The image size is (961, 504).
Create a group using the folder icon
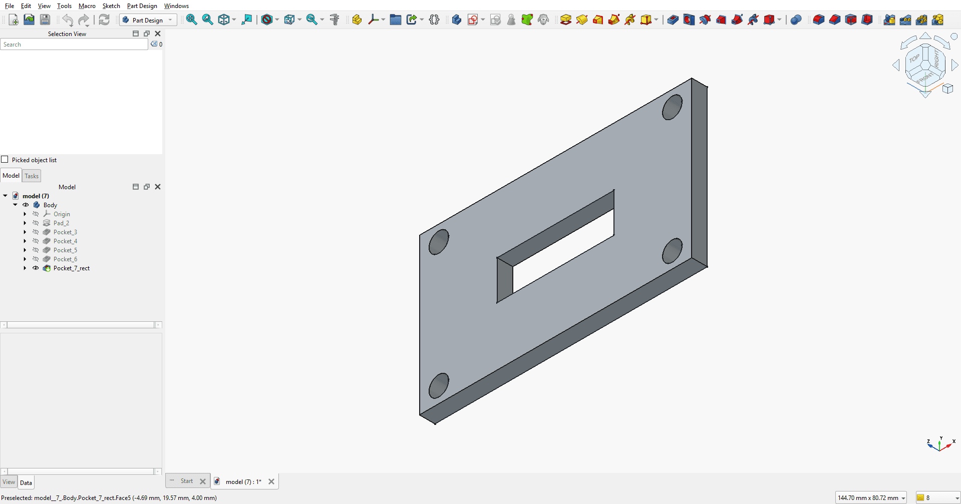(x=396, y=20)
